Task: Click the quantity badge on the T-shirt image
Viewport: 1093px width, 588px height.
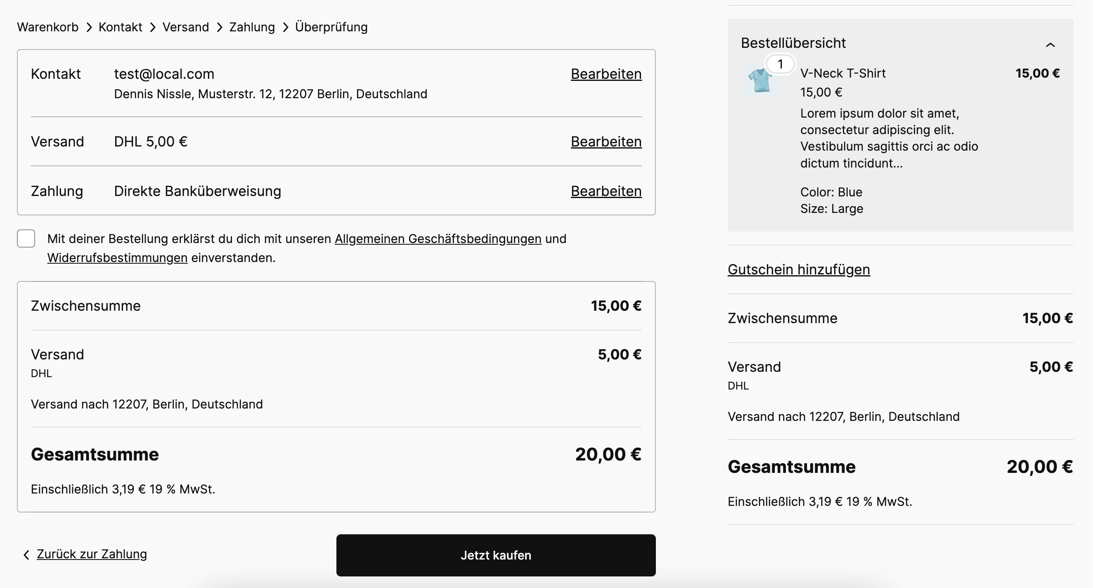Action: (780, 64)
